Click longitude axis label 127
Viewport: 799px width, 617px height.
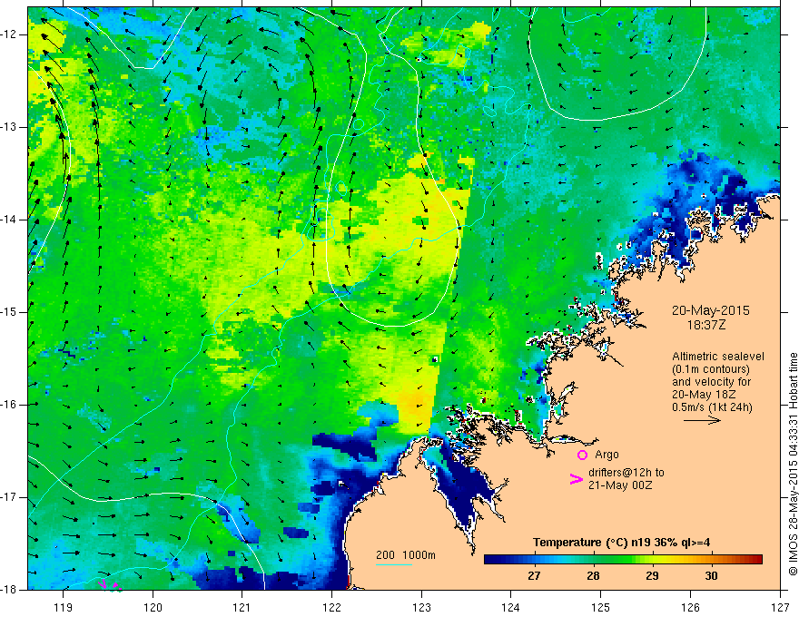[780, 607]
